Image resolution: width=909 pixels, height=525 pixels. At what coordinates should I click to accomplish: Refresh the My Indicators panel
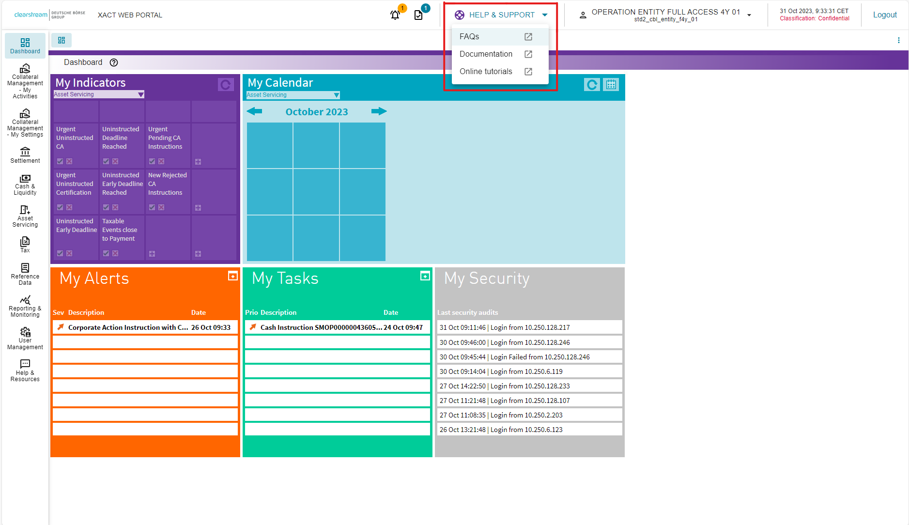coord(225,85)
